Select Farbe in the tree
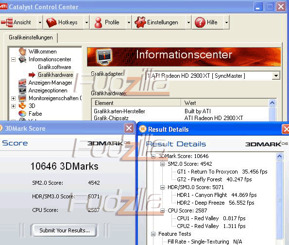 (x=35, y=113)
